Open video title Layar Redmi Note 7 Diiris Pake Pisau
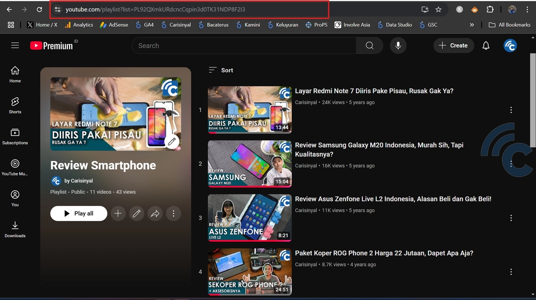Viewport: 536px width, 300px height. [374, 91]
